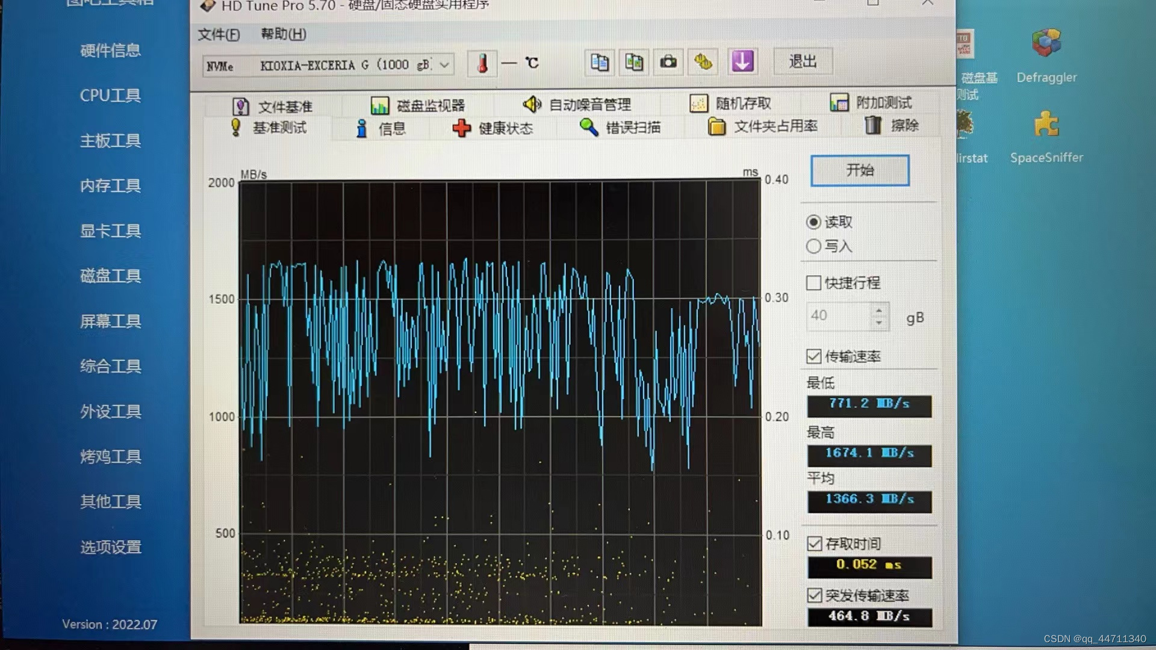This screenshot has height=650, width=1156.
Task: Click the 退出 exit button
Action: pos(803,61)
